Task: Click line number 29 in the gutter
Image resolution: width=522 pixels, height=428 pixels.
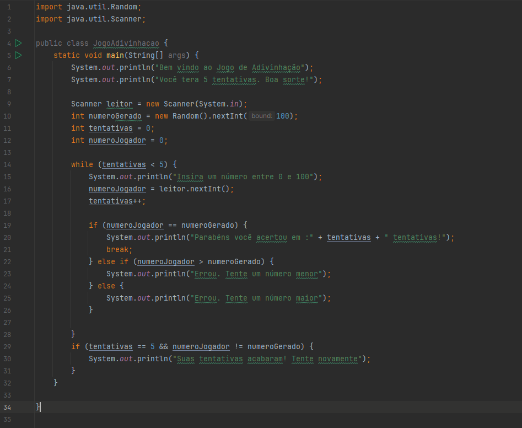Action: 7,347
